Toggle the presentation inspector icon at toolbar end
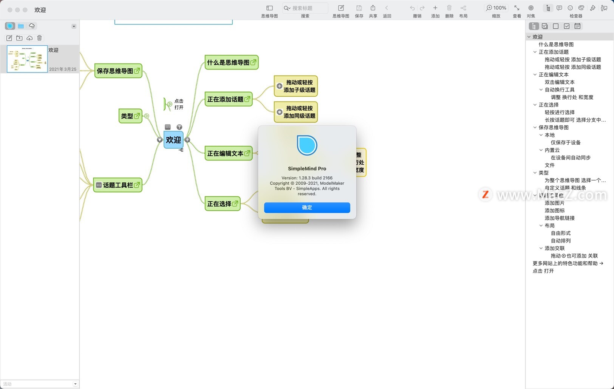Viewport: 614px width, 389px height. coord(604,8)
